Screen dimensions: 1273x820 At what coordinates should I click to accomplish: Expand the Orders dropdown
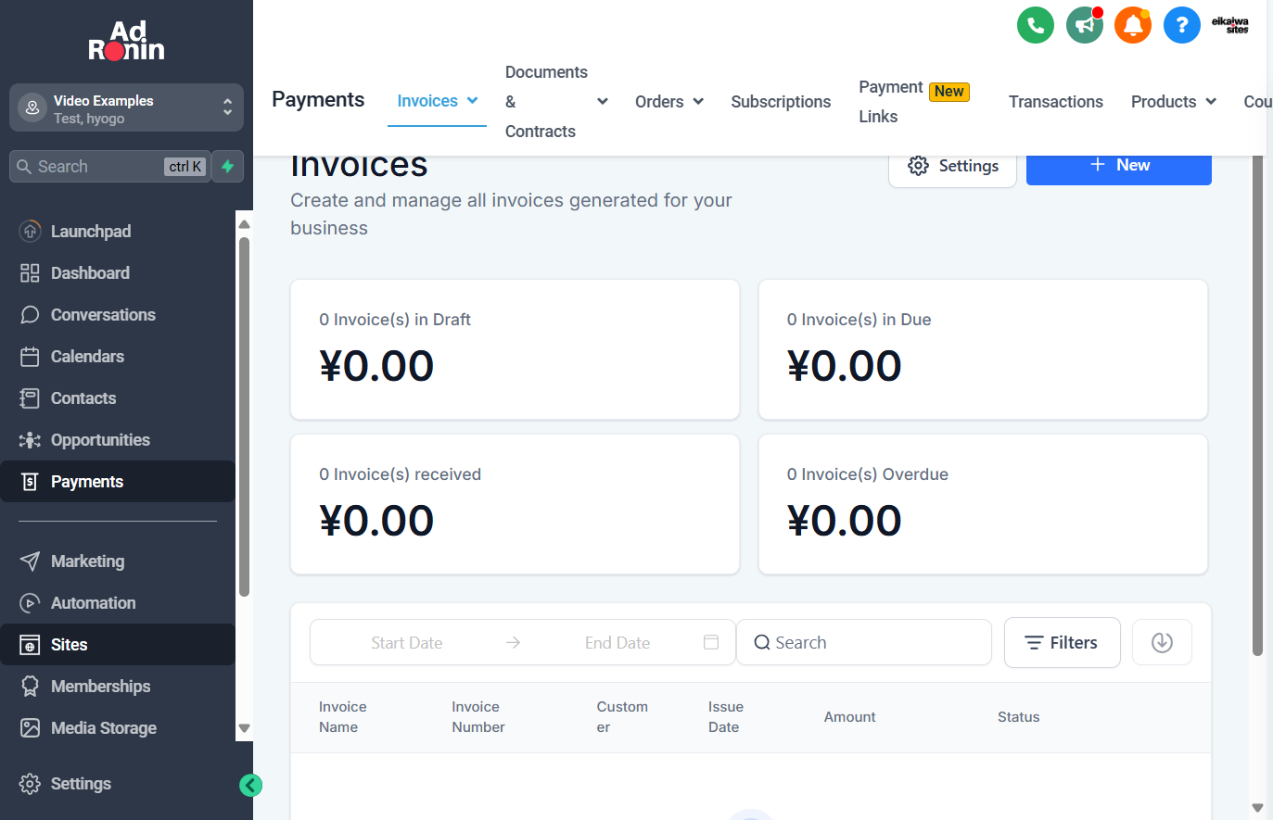click(x=698, y=102)
